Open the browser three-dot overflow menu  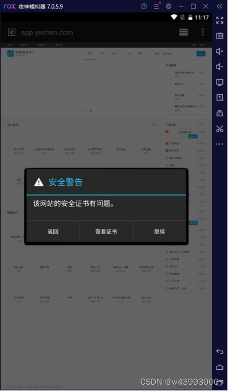point(203,32)
